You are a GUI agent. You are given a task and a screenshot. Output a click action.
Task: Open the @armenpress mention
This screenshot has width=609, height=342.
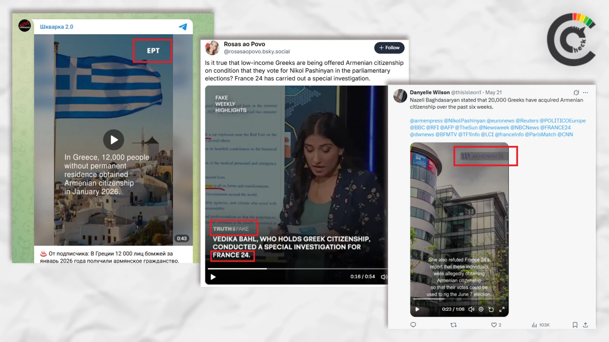tap(426, 120)
